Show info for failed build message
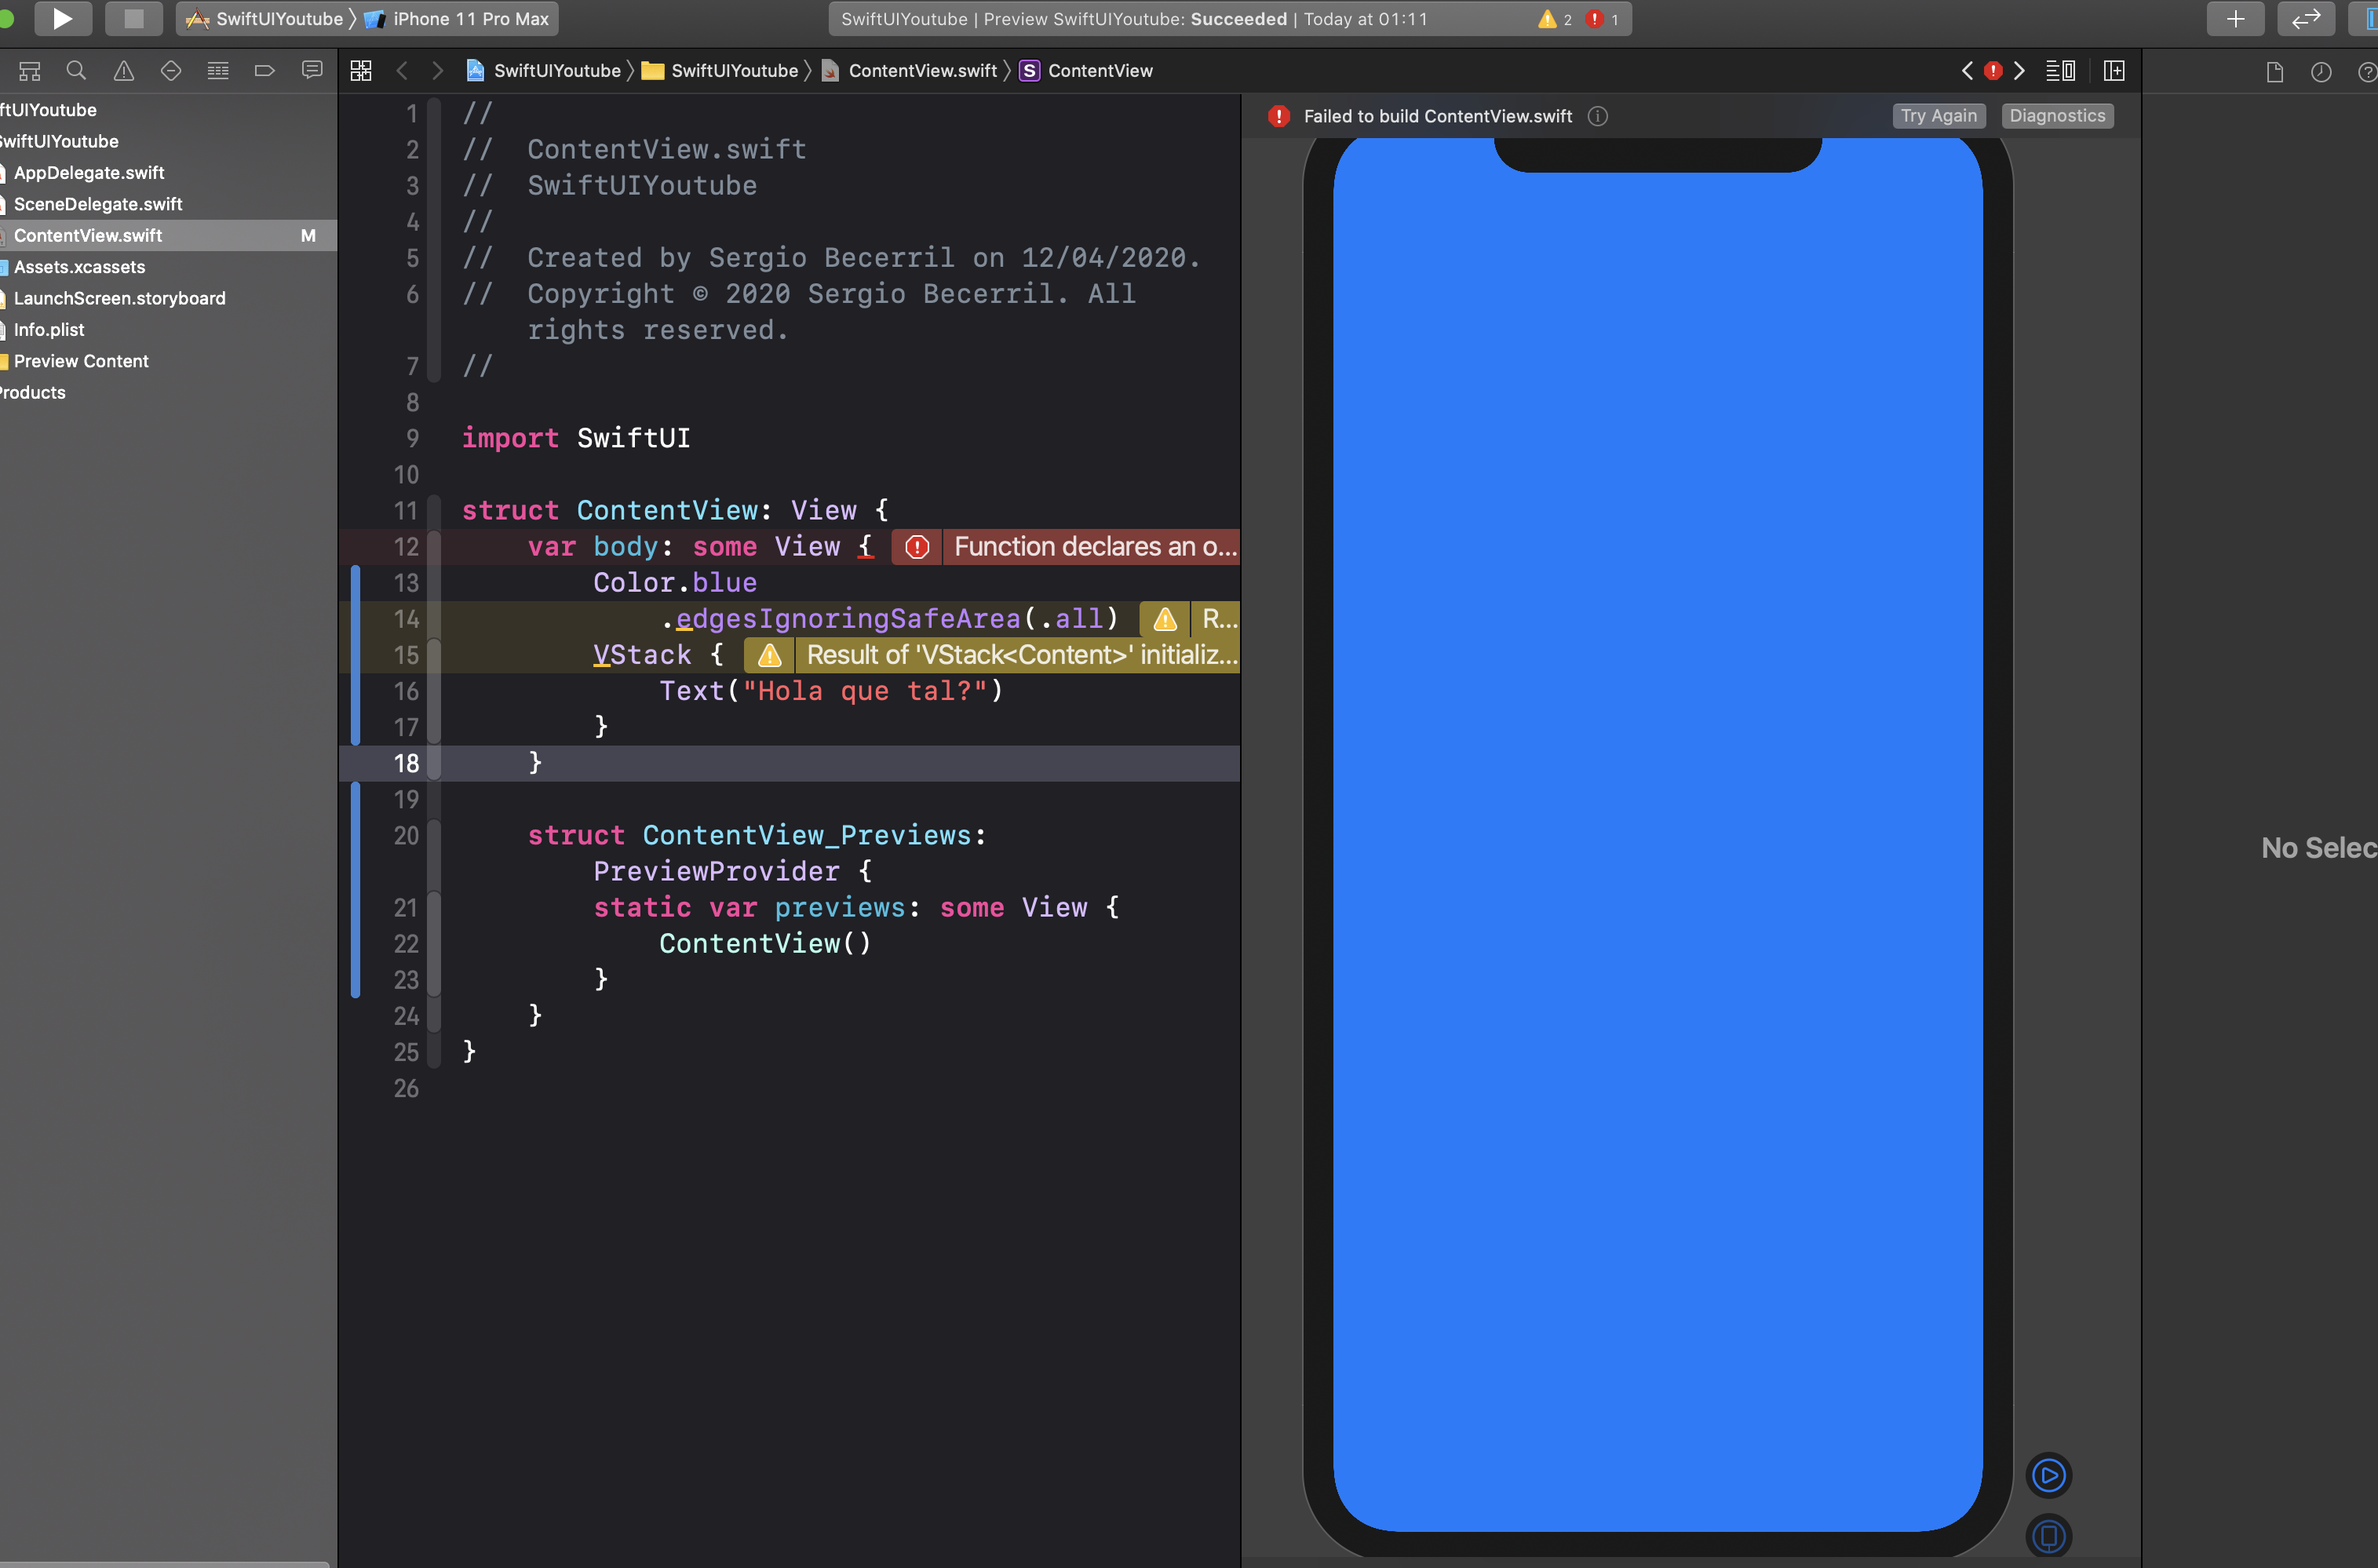Screen dimensions: 2378x1568 [1598, 116]
